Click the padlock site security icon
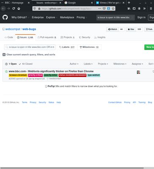 point(39,8)
